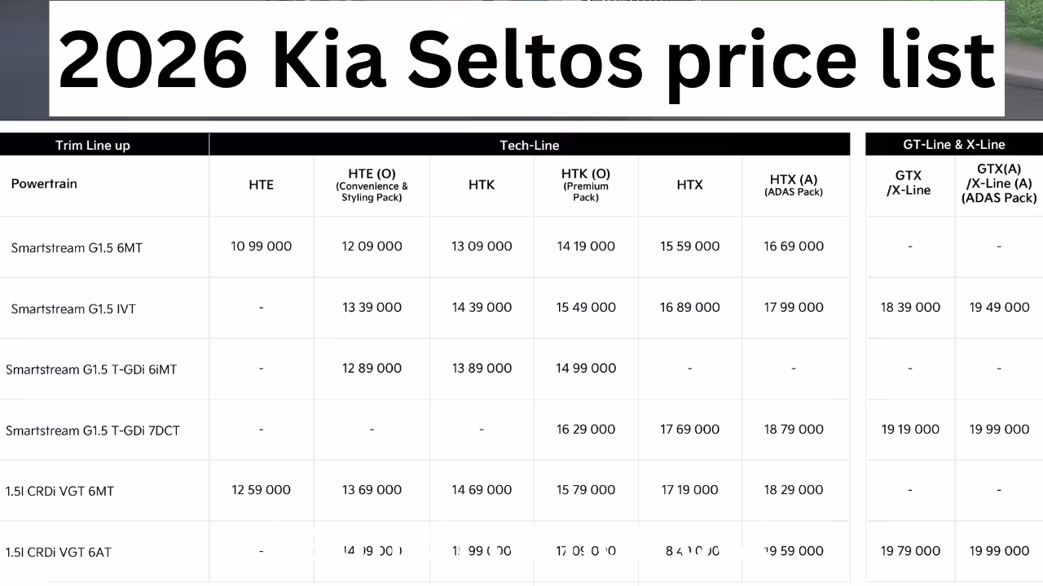Click the 2026 Kia Seltos price list title
1043x586 pixels.
coord(526,60)
